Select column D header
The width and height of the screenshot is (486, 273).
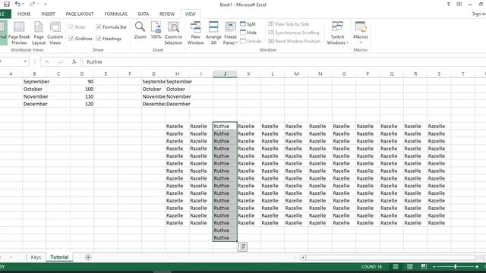click(x=82, y=74)
